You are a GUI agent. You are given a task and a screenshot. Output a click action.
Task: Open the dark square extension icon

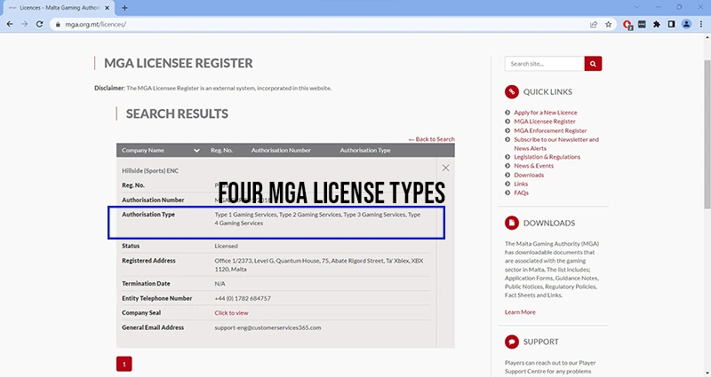pos(642,25)
